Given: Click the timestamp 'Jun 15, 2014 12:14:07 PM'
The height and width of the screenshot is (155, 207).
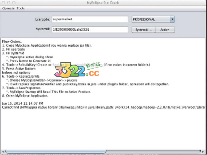Looking at the screenshot, I should [22, 103].
